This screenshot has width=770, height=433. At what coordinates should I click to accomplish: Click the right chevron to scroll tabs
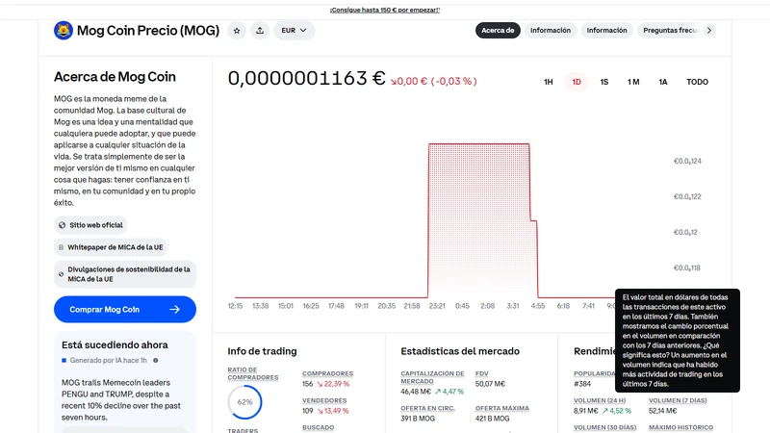click(x=709, y=31)
